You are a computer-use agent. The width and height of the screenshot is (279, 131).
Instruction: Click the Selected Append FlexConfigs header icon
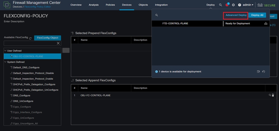coord(72,80)
